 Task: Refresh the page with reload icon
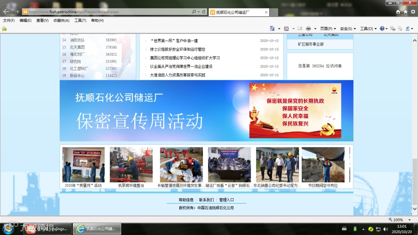click(204, 12)
